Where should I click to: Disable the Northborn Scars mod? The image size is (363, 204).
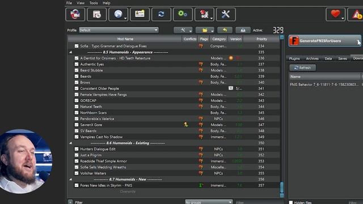(x=77, y=112)
